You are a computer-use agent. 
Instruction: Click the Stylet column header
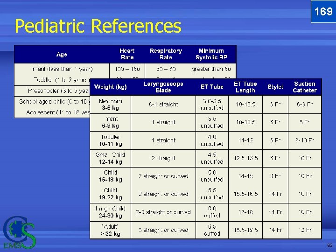275,87
